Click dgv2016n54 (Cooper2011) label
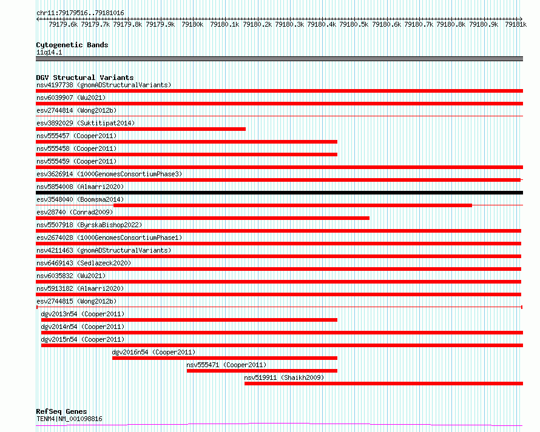Viewport: 540px width, 432px height. (154, 352)
